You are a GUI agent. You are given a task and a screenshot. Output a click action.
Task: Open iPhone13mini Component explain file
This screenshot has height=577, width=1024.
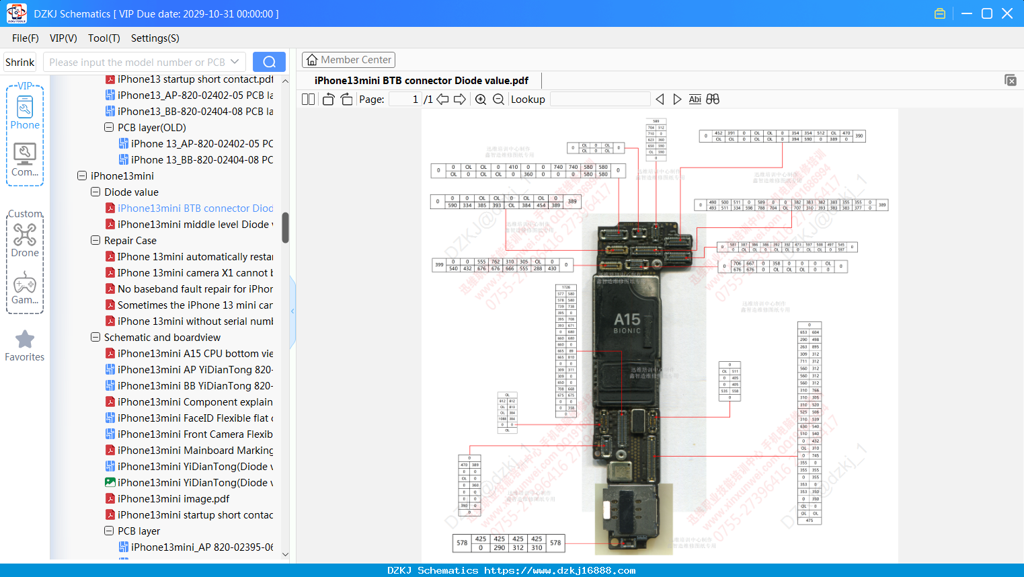pos(195,401)
